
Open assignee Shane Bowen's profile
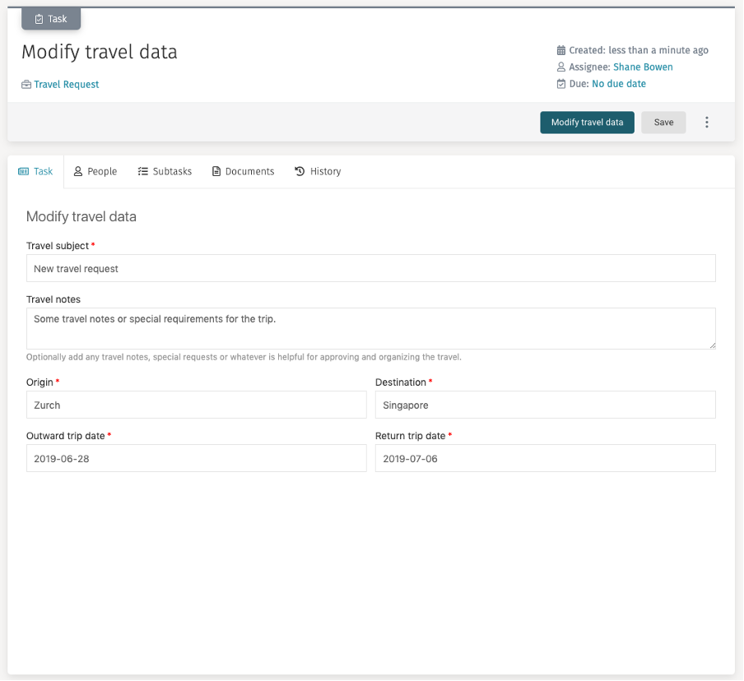(643, 67)
